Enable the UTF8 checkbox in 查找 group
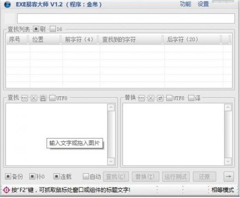 pyautogui.click(x=52, y=98)
